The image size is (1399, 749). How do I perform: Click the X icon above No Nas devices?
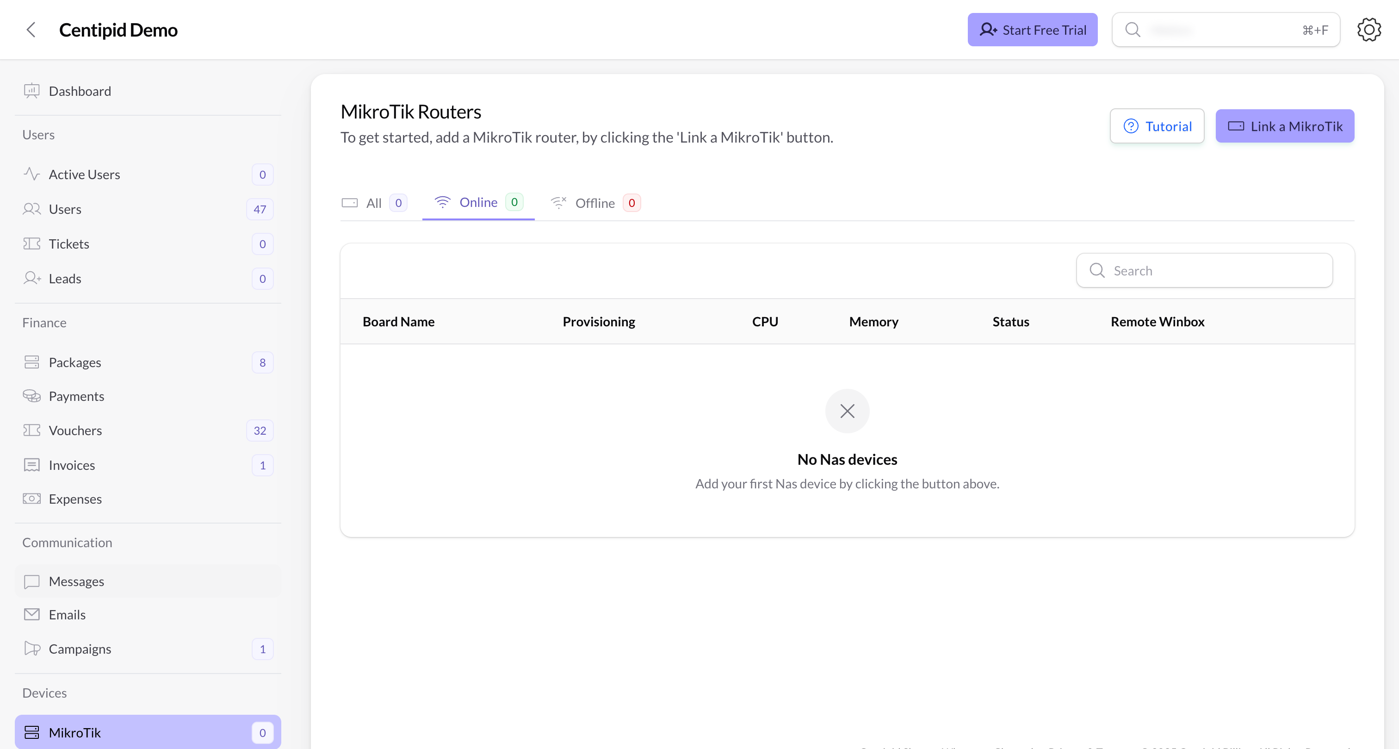pyautogui.click(x=847, y=411)
